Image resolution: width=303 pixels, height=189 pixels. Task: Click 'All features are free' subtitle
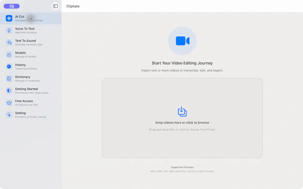click(26, 105)
